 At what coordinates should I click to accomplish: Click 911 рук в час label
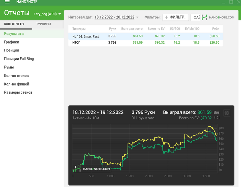[143, 118]
